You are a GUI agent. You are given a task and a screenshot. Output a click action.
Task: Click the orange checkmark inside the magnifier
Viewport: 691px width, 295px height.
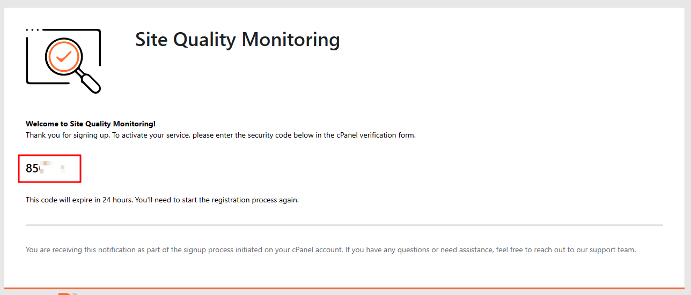(x=64, y=56)
